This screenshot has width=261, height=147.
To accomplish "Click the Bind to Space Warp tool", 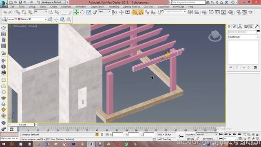I will 30,12.
